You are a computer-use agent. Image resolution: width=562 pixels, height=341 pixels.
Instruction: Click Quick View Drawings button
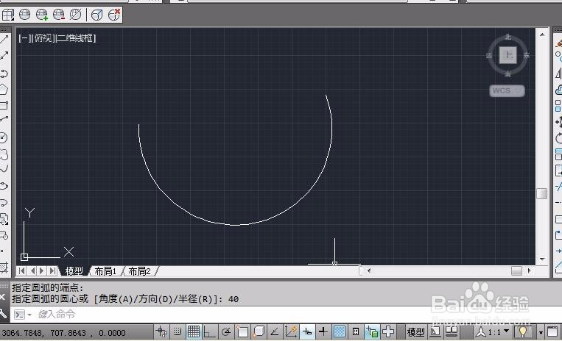point(452,332)
